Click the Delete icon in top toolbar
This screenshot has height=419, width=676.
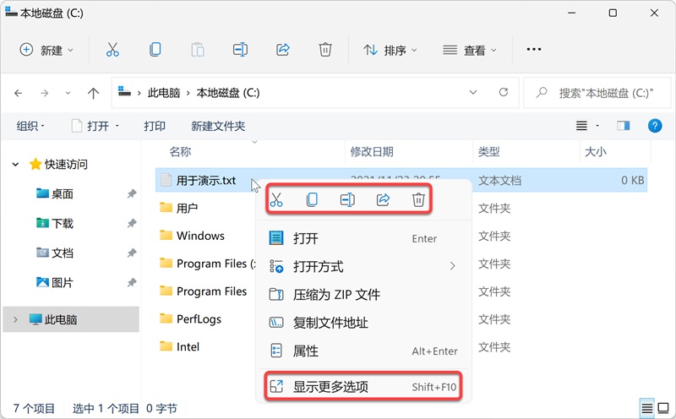pyautogui.click(x=325, y=50)
